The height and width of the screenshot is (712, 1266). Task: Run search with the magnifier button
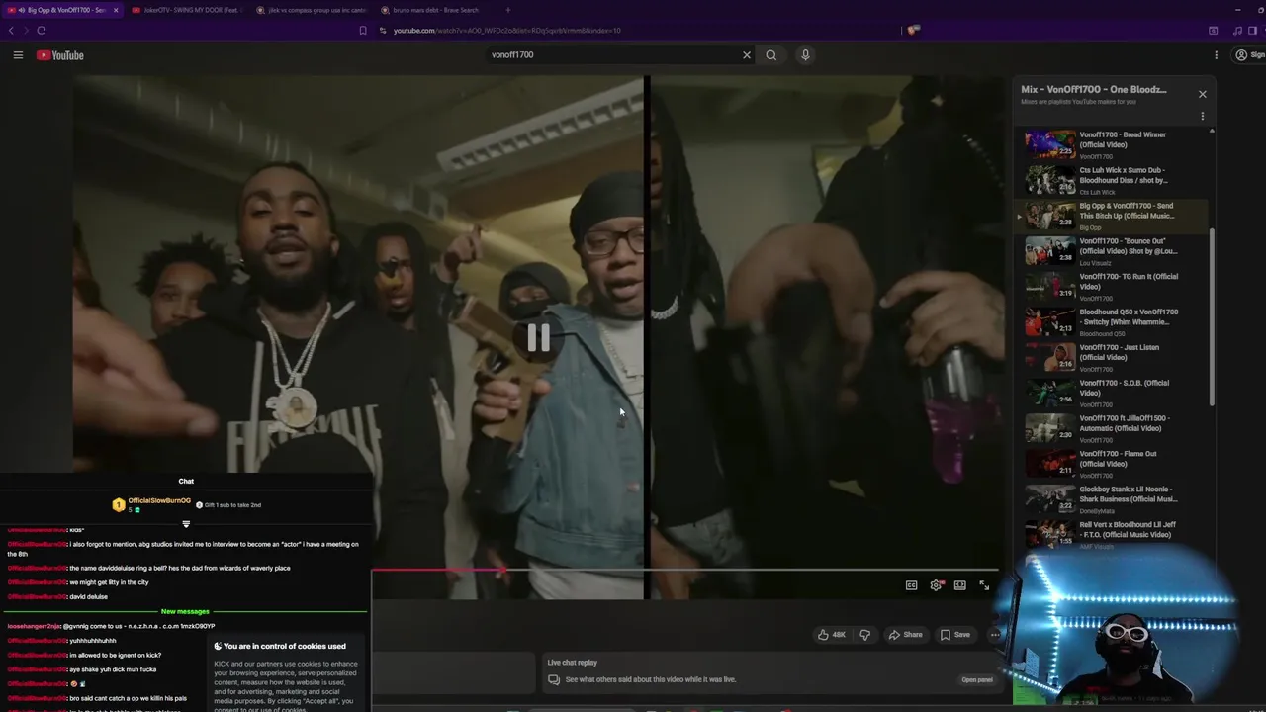pos(771,55)
